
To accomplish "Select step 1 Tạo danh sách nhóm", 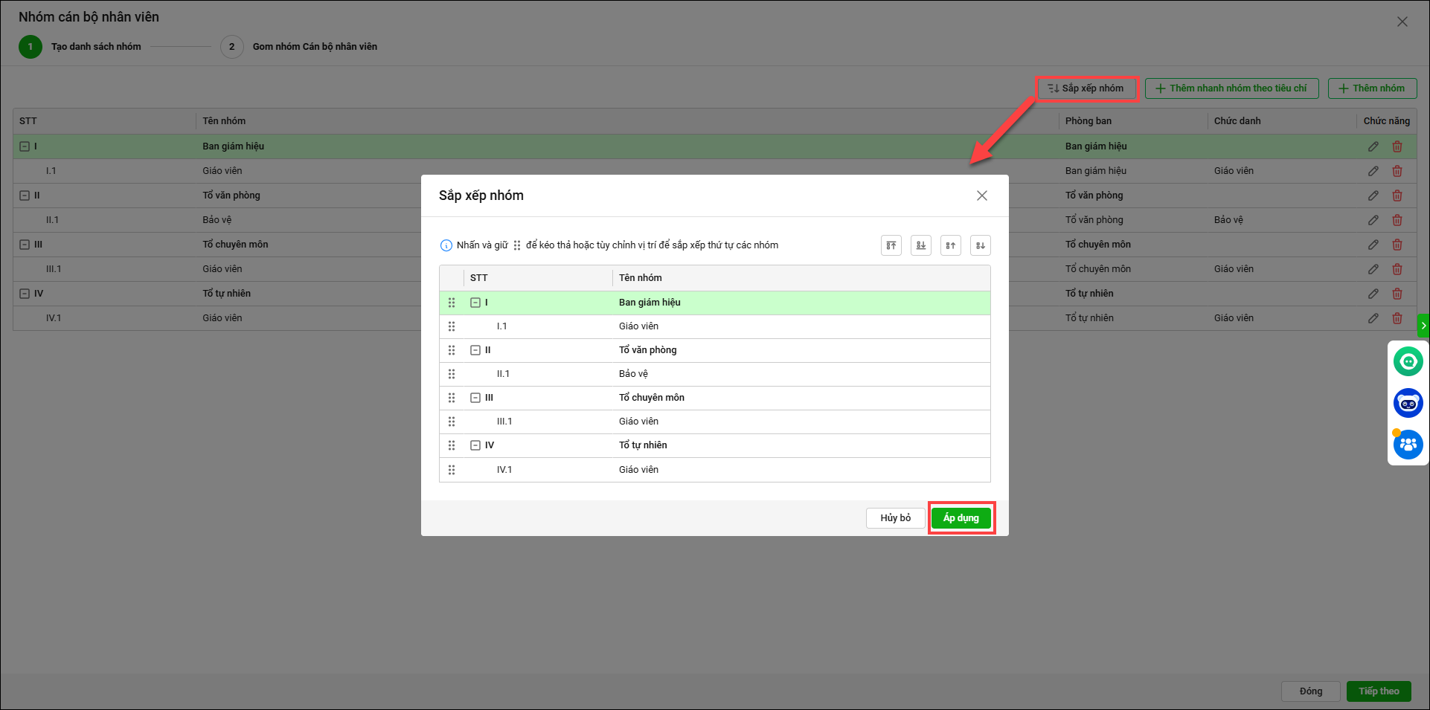I will click(31, 47).
